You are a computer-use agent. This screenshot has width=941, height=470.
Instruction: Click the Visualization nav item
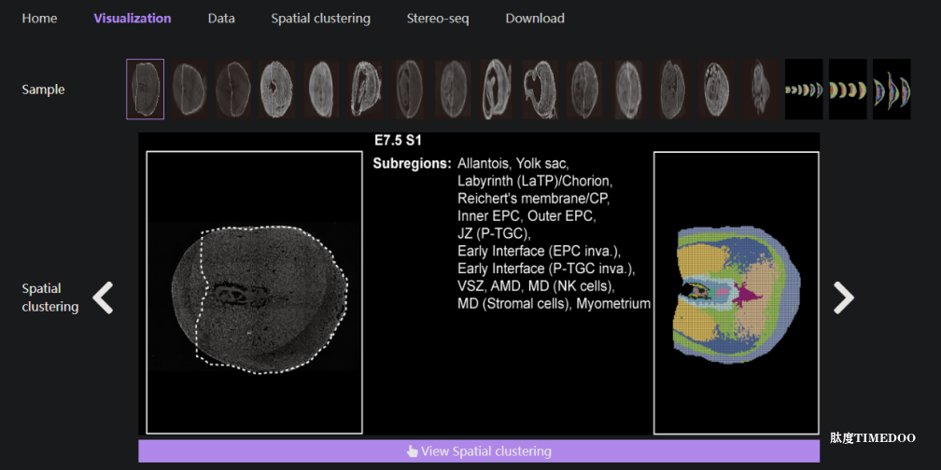[x=133, y=19]
